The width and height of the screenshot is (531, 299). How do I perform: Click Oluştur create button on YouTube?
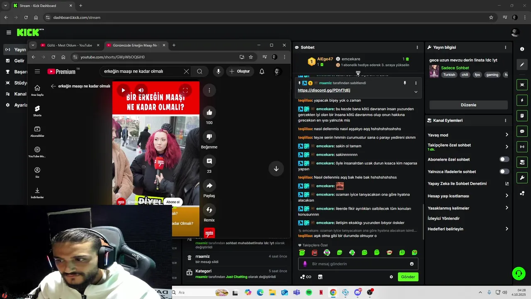(x=239, y=71)
